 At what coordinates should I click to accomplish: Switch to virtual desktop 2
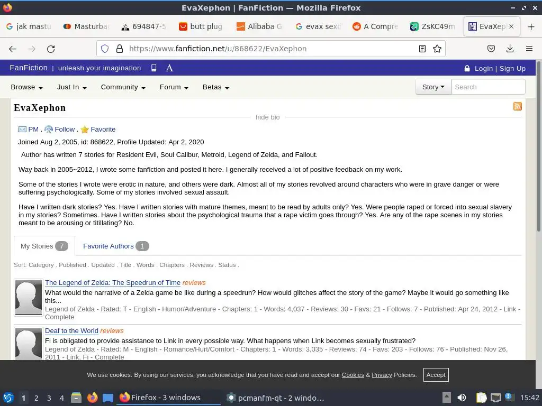[37, 398]
